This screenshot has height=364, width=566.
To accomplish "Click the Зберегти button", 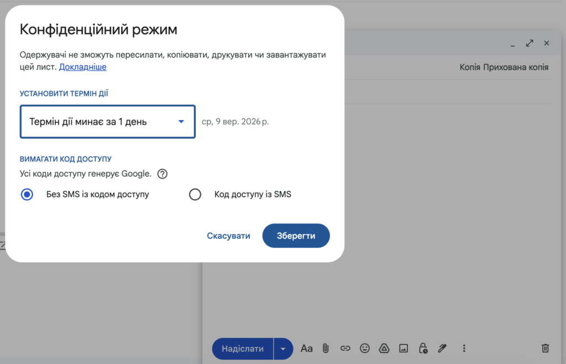I will [296, 236].
